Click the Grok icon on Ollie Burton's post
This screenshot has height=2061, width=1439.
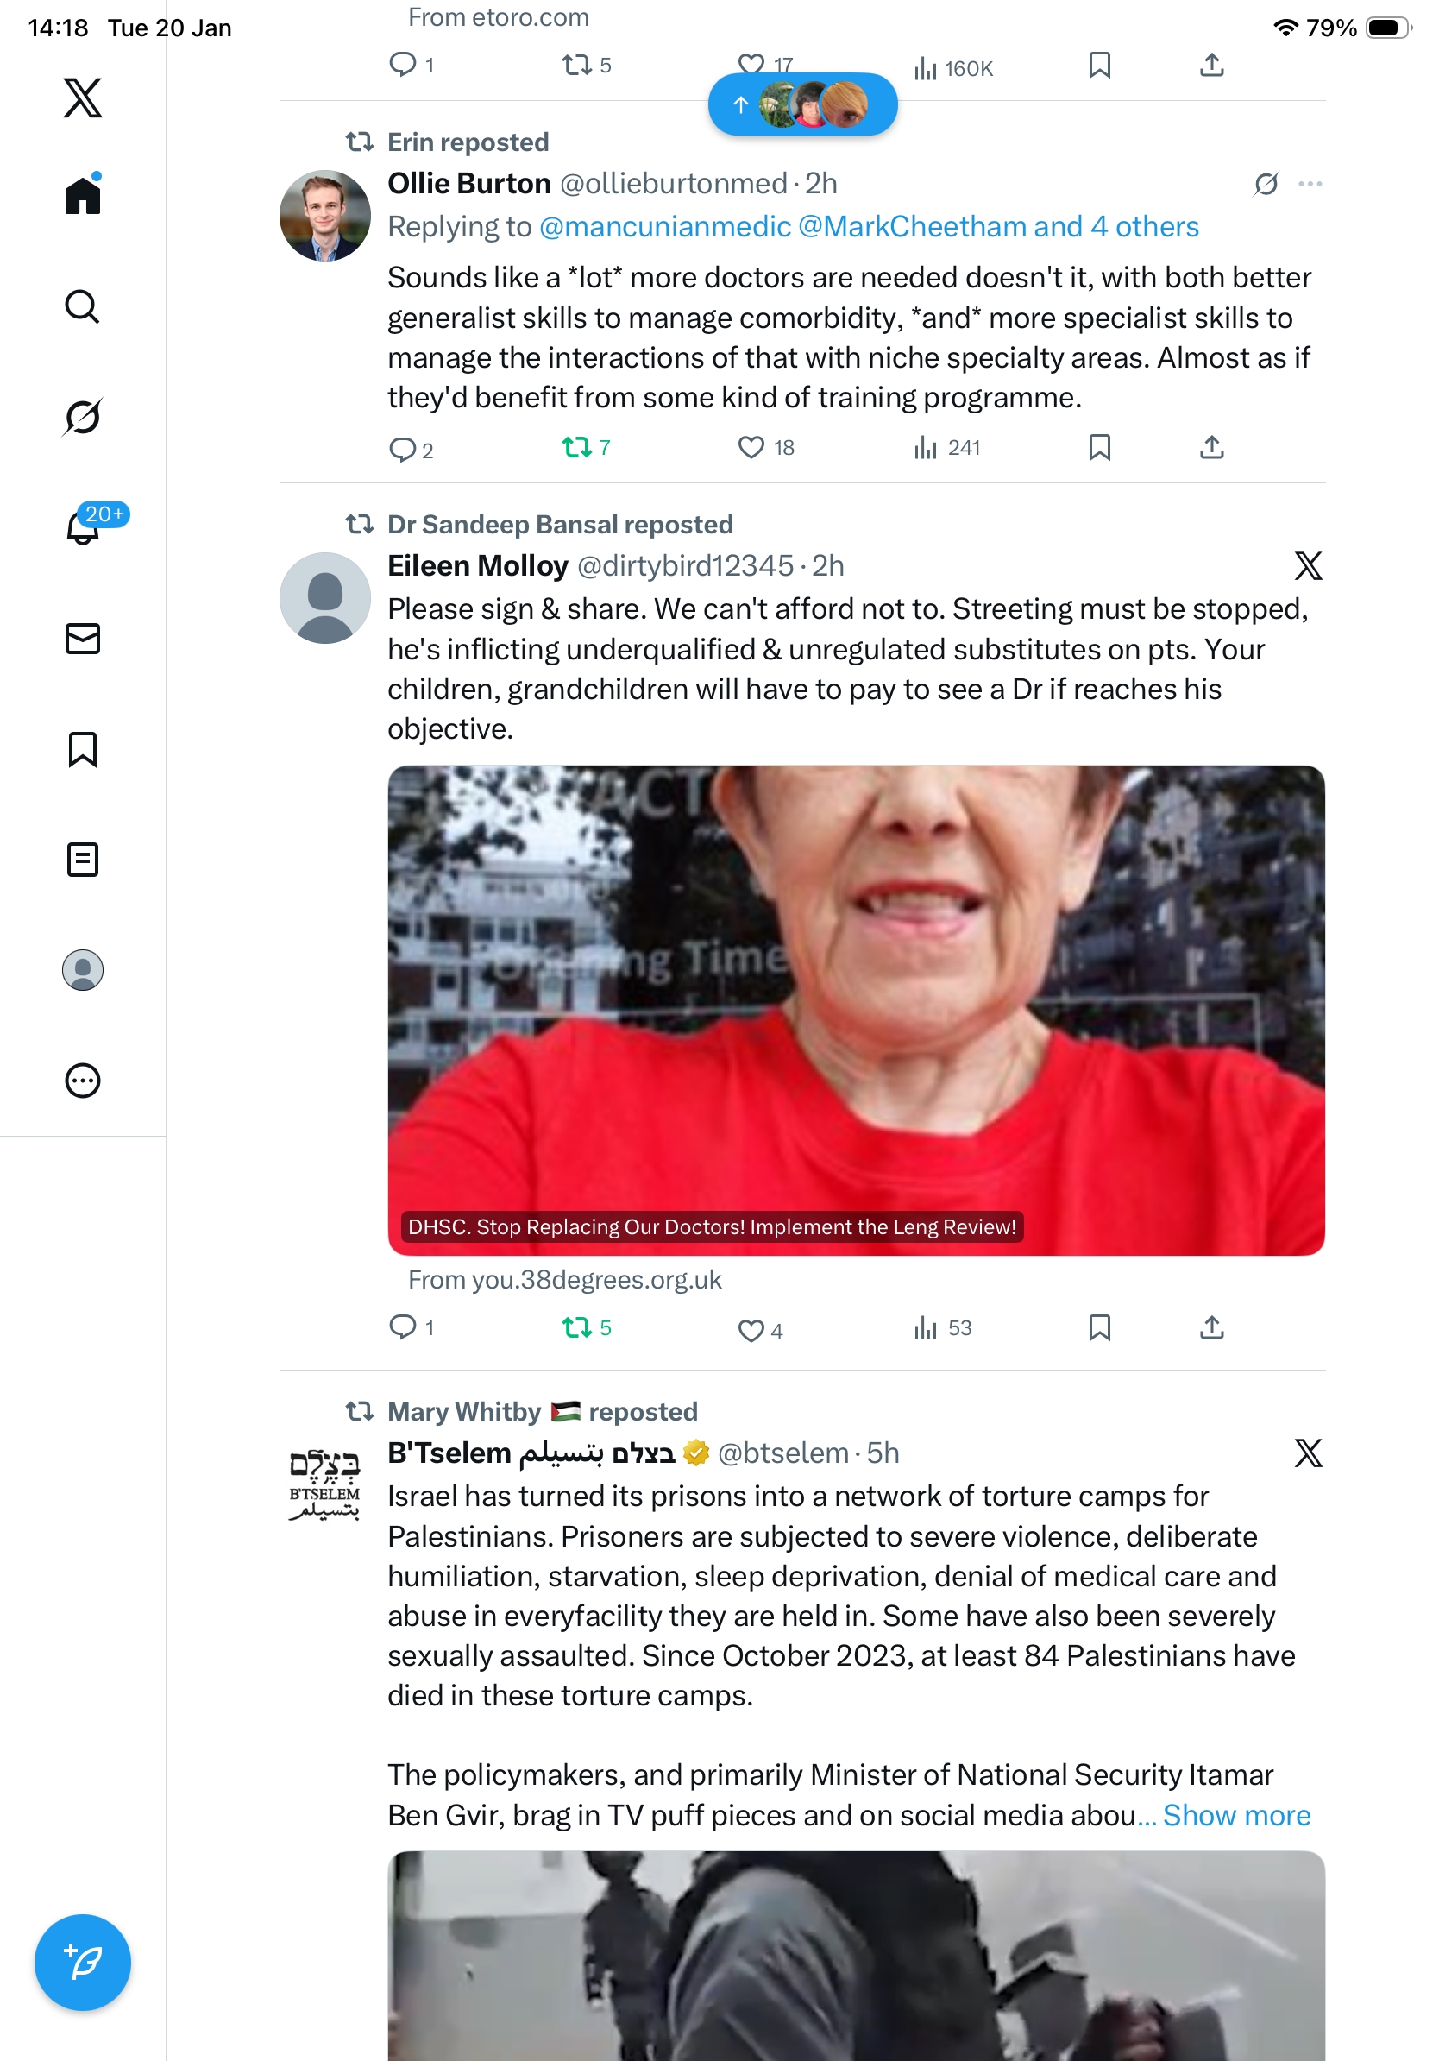click(x=1265, y=184)
